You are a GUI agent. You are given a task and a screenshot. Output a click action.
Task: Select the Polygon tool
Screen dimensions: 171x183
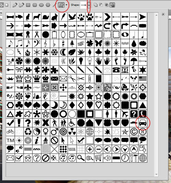[48, 5]
